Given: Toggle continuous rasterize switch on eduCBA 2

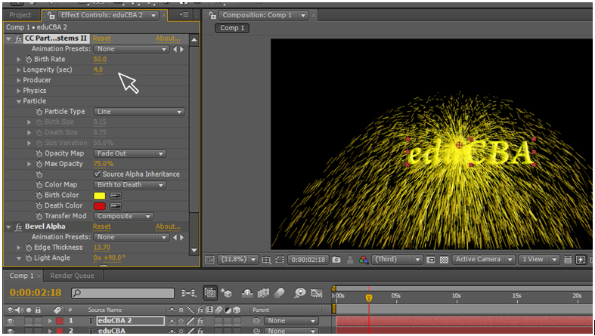Looking at the screenshot, I should pos(181,321).
